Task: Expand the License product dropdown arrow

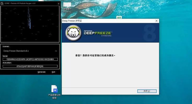Action: tap(56, 51)
